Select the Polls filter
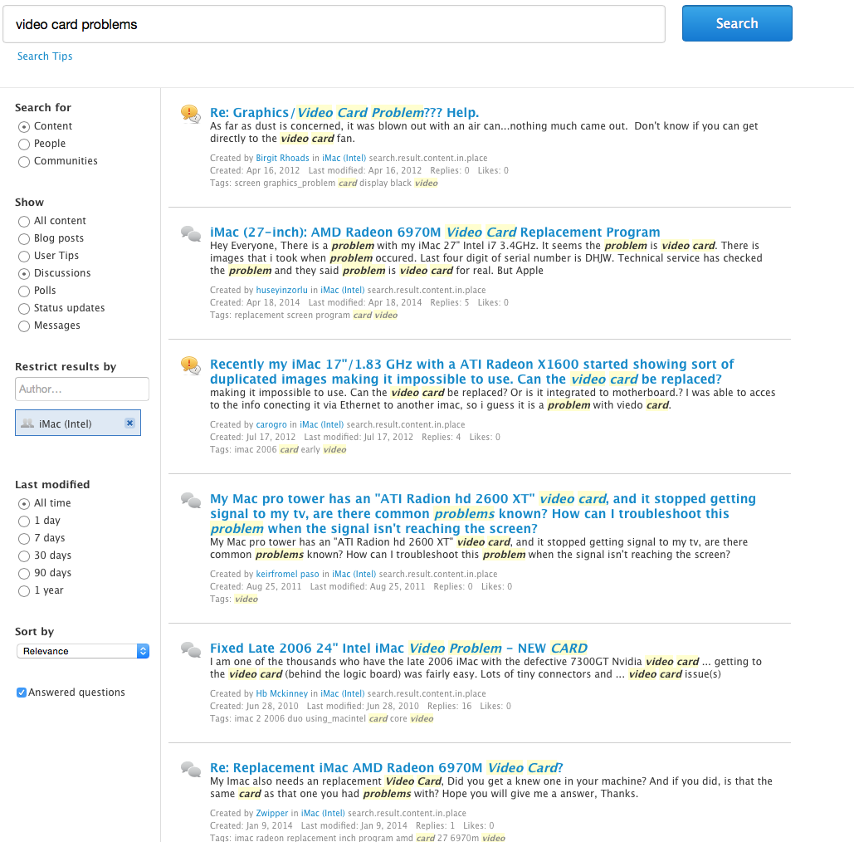The height and width of the screenshot is (842, 854). point(24,291)
